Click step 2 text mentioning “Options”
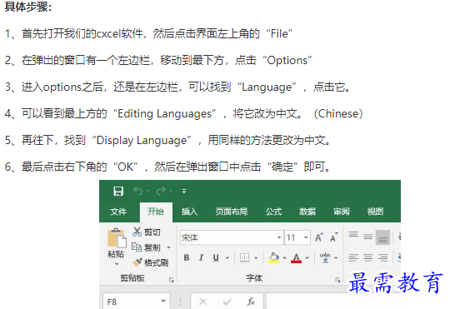 point(158,60)
